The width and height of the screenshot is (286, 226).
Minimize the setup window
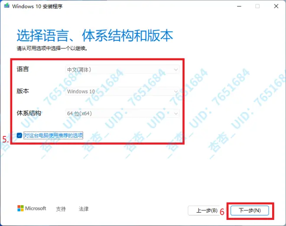[239, 6]
